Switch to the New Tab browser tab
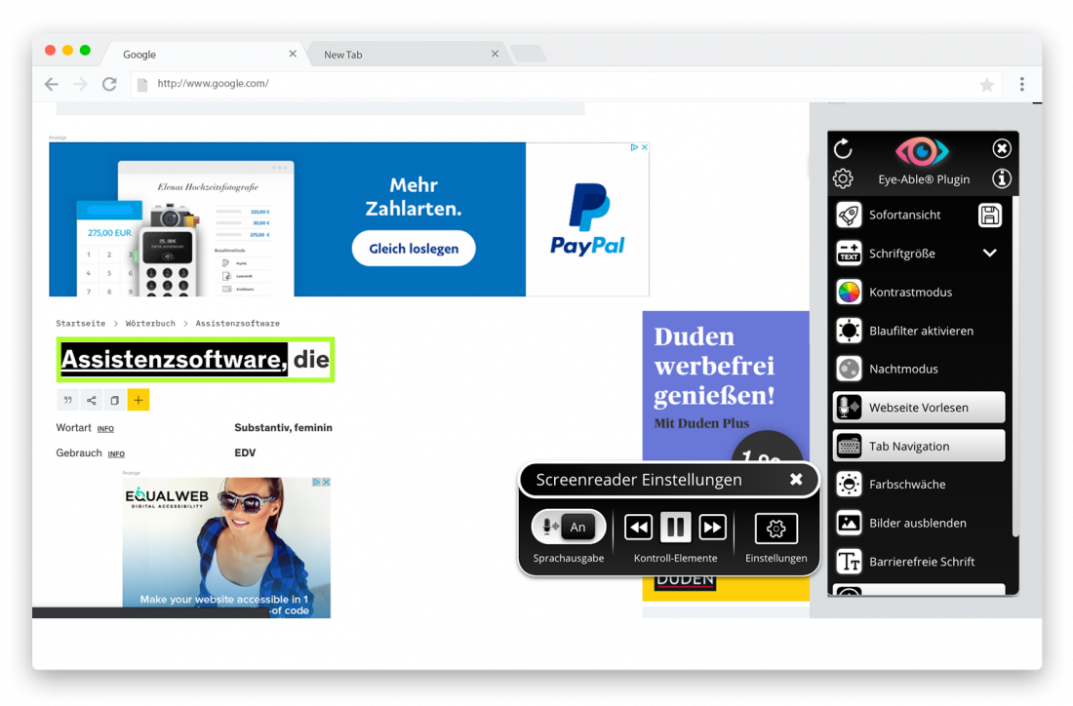Screen dimensions: 1073x706 343,54
